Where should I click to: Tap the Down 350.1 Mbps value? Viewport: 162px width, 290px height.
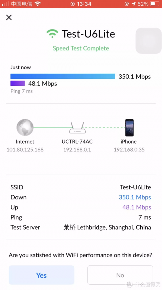[135, 197]
